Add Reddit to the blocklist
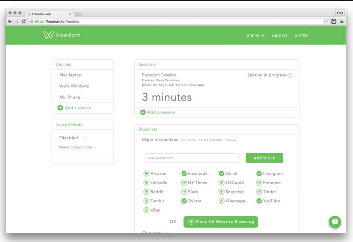 [x=146, y=192]
